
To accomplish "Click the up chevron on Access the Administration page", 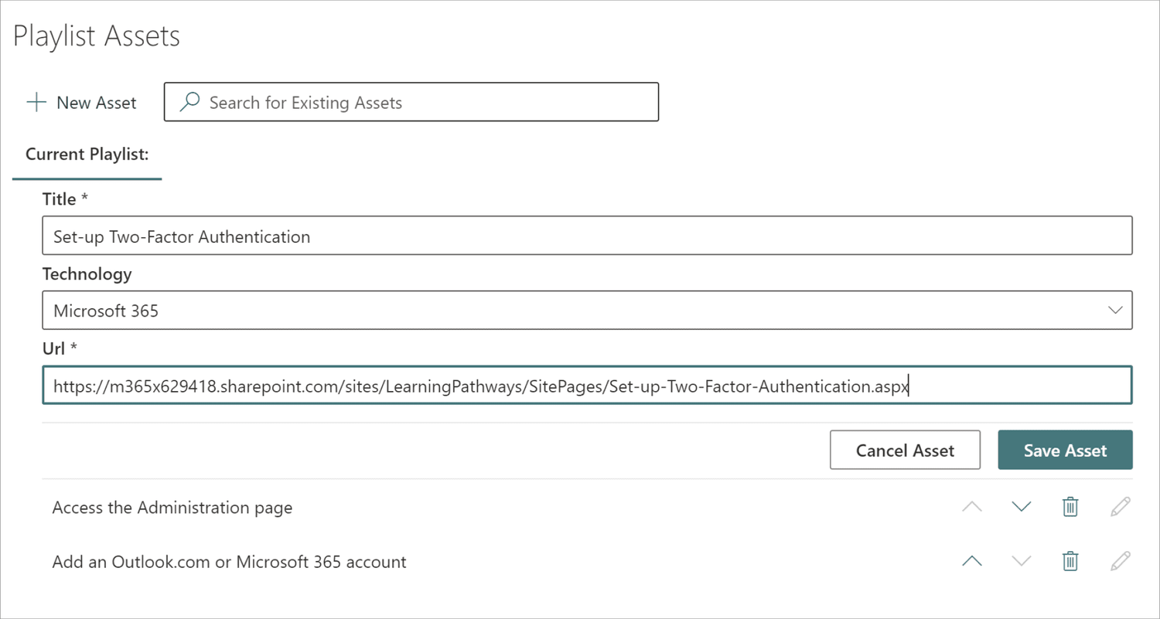I will point(971,507).
